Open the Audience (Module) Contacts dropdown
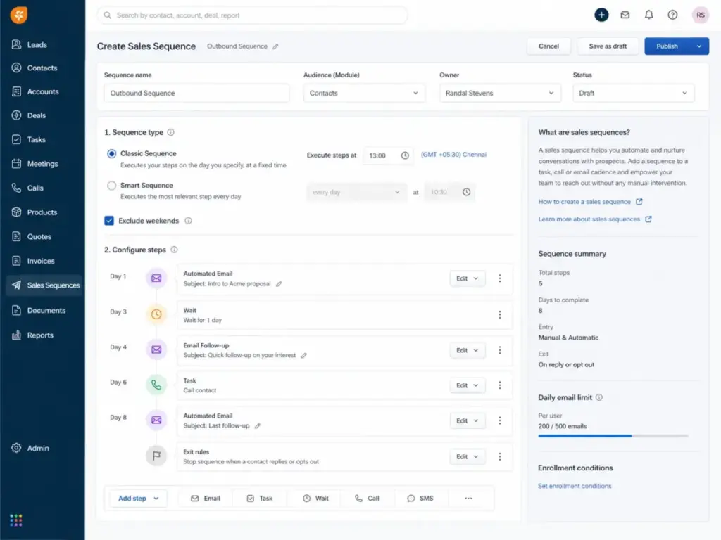This screenshot has height=540, width=721. coord(364,93)
